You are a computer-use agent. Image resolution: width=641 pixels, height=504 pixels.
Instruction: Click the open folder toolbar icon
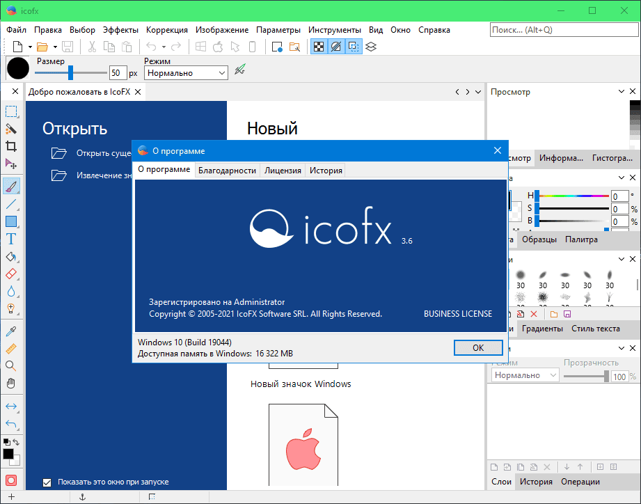pyautogui.click(x=42, y=47)
